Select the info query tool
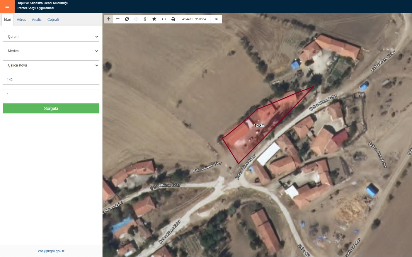The width and height of the screenshot is (412, 257). pos(145,19)
